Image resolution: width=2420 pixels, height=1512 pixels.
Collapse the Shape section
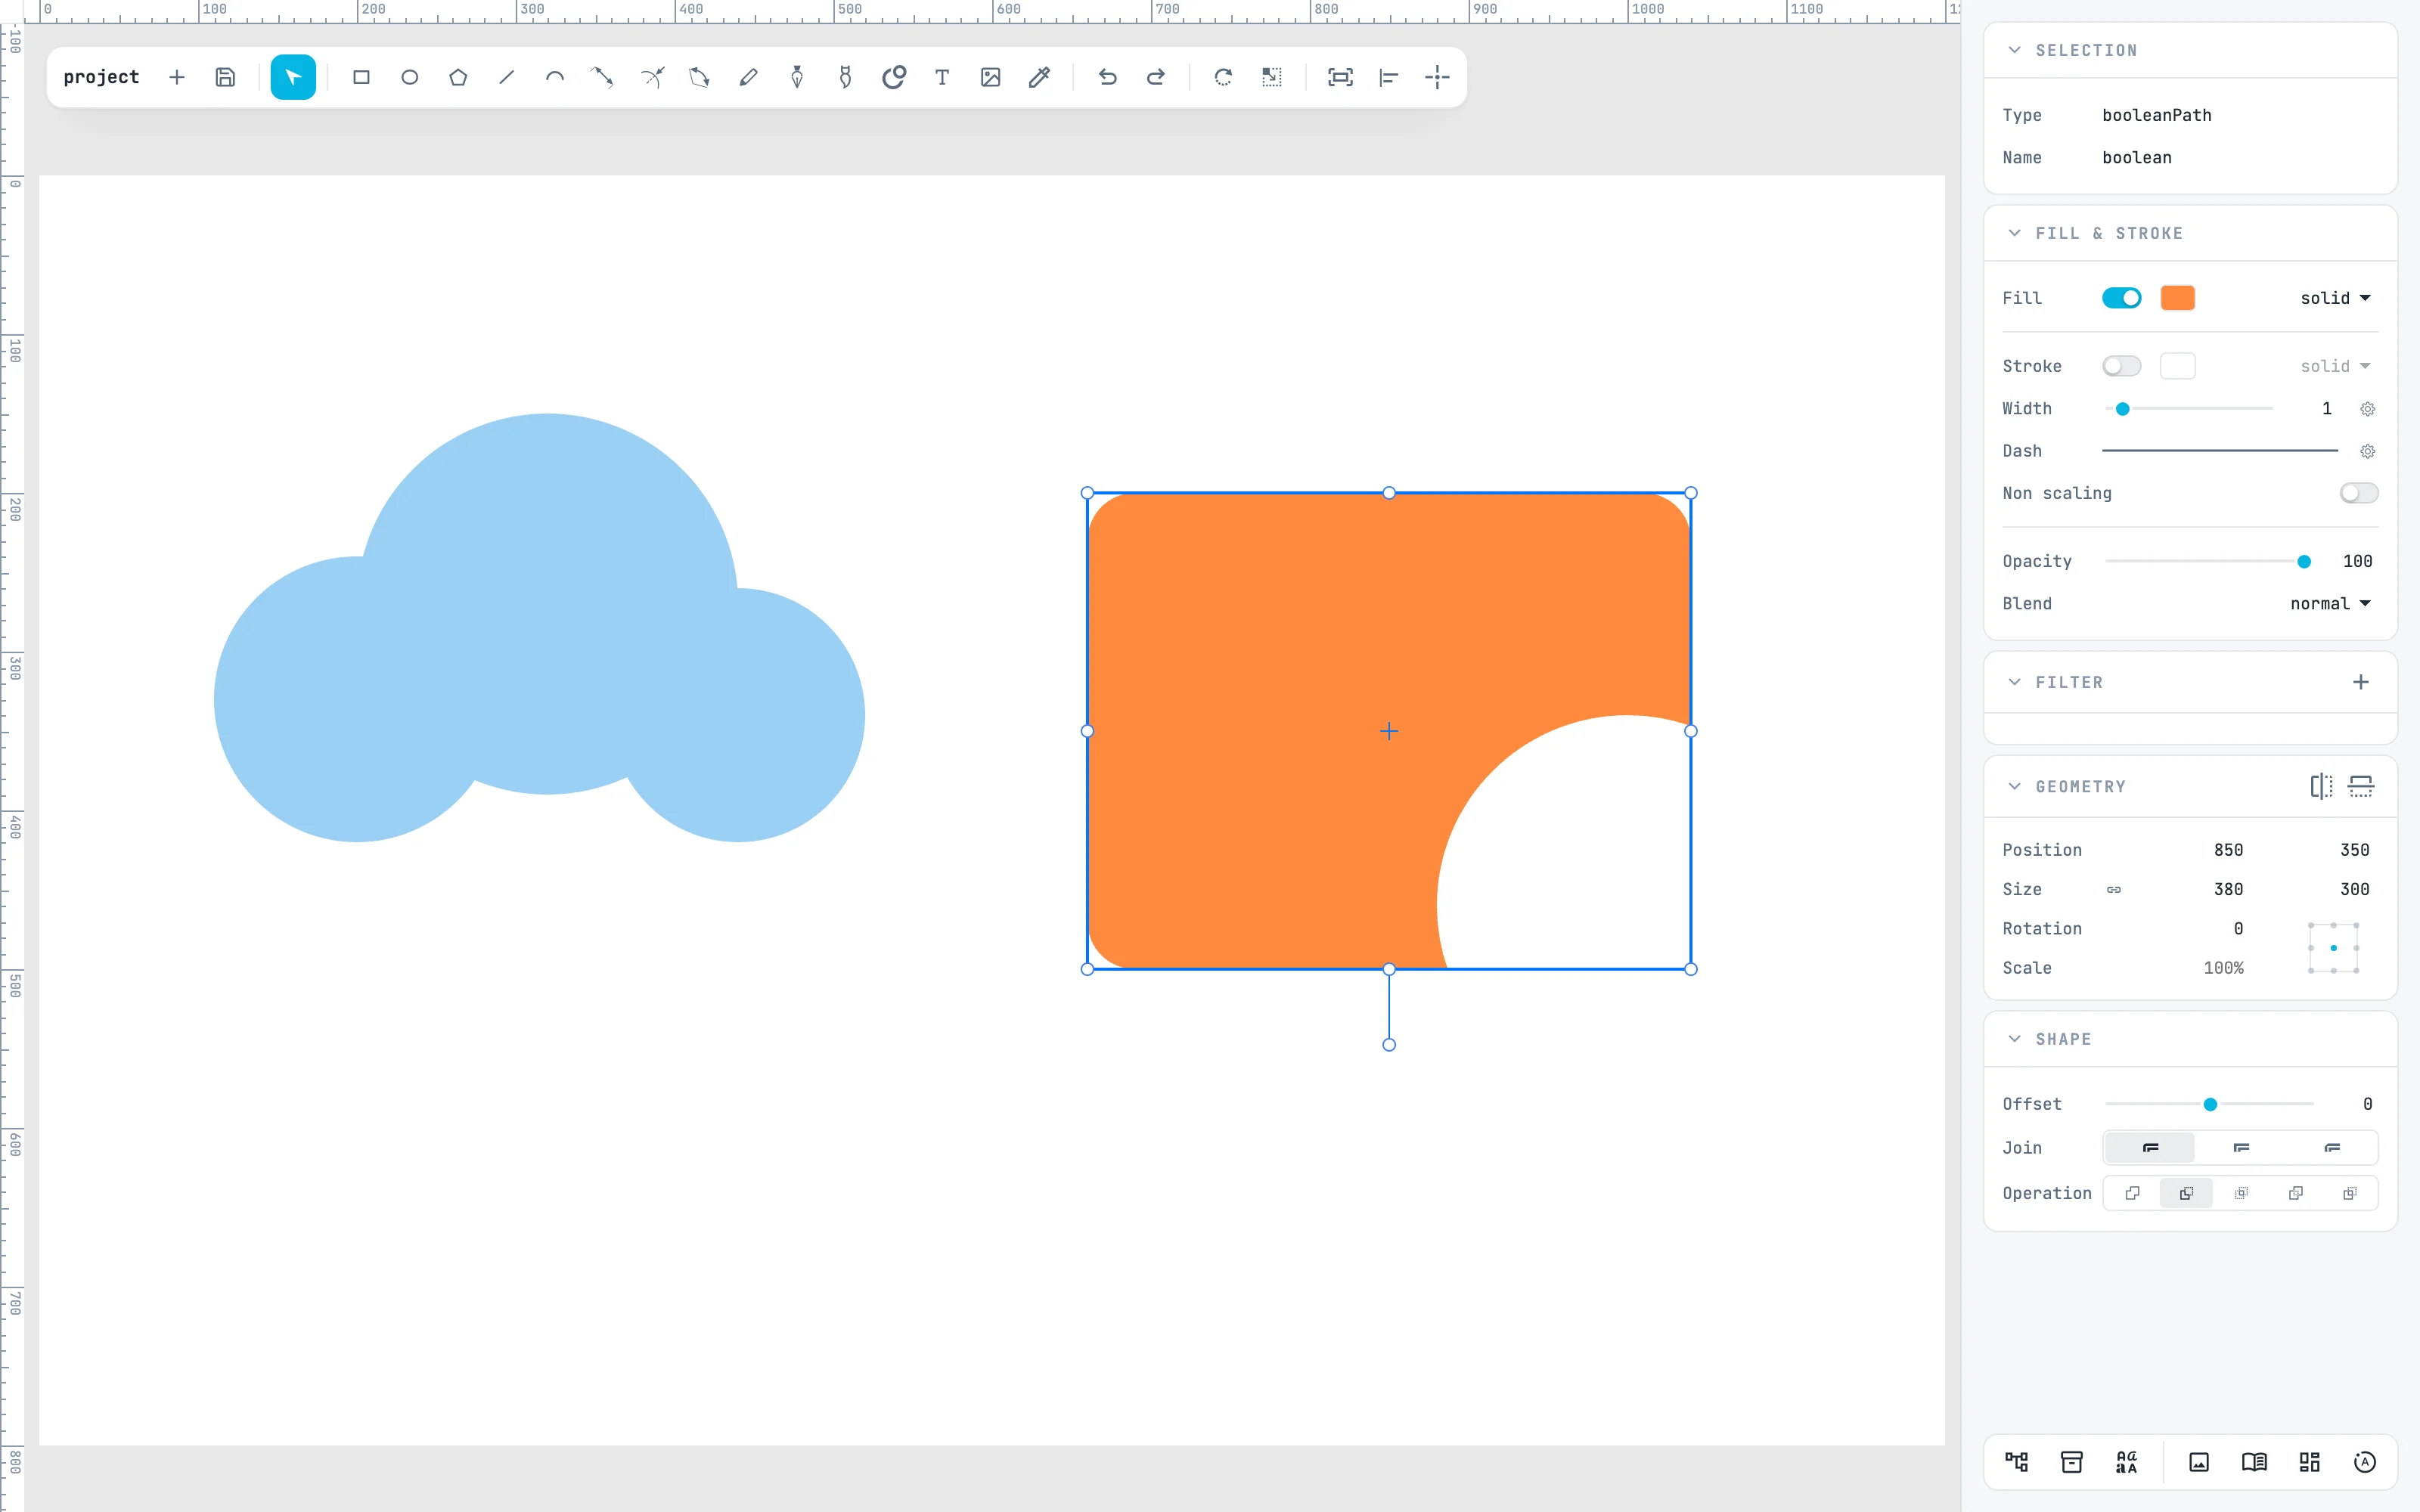pos(2015,1039)
